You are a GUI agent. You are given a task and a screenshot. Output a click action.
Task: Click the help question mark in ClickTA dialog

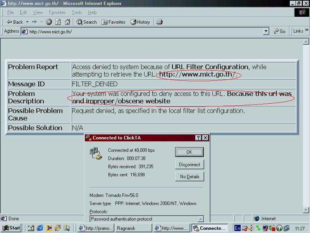[x=198, y=138]
